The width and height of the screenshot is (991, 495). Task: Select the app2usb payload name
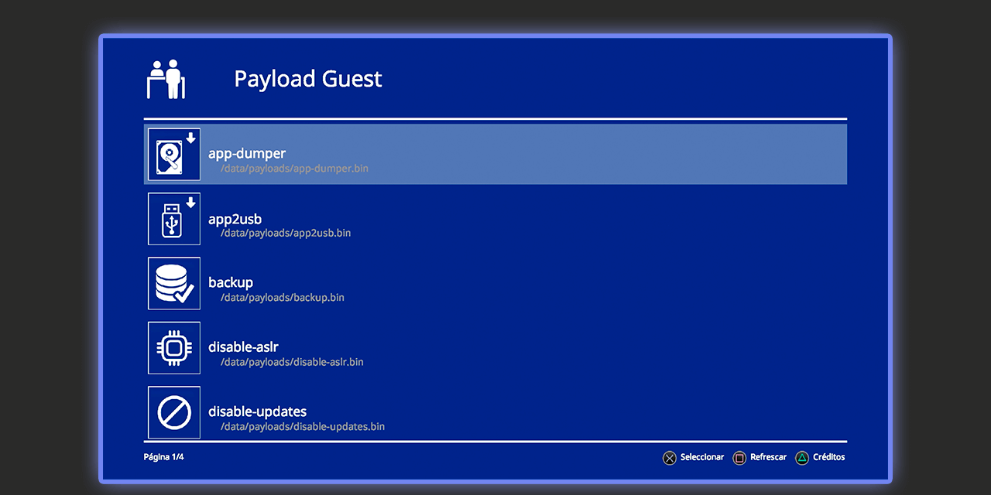tap(235, 219)
